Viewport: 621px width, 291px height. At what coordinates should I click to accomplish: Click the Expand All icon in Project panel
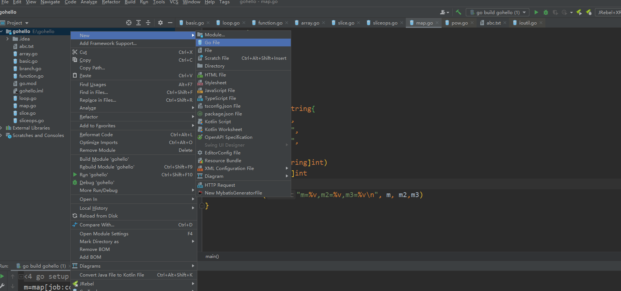coord(138,23)
